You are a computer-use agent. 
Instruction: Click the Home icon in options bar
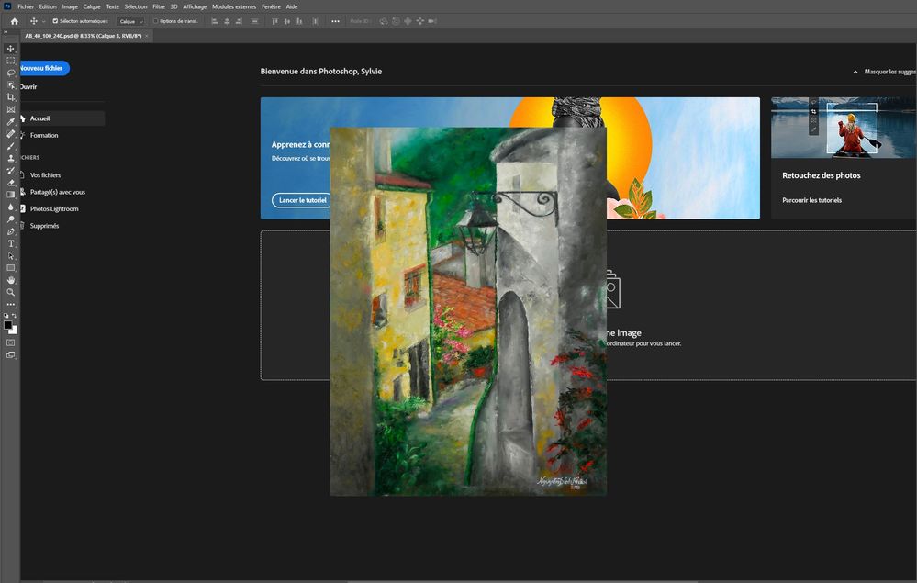15,21
